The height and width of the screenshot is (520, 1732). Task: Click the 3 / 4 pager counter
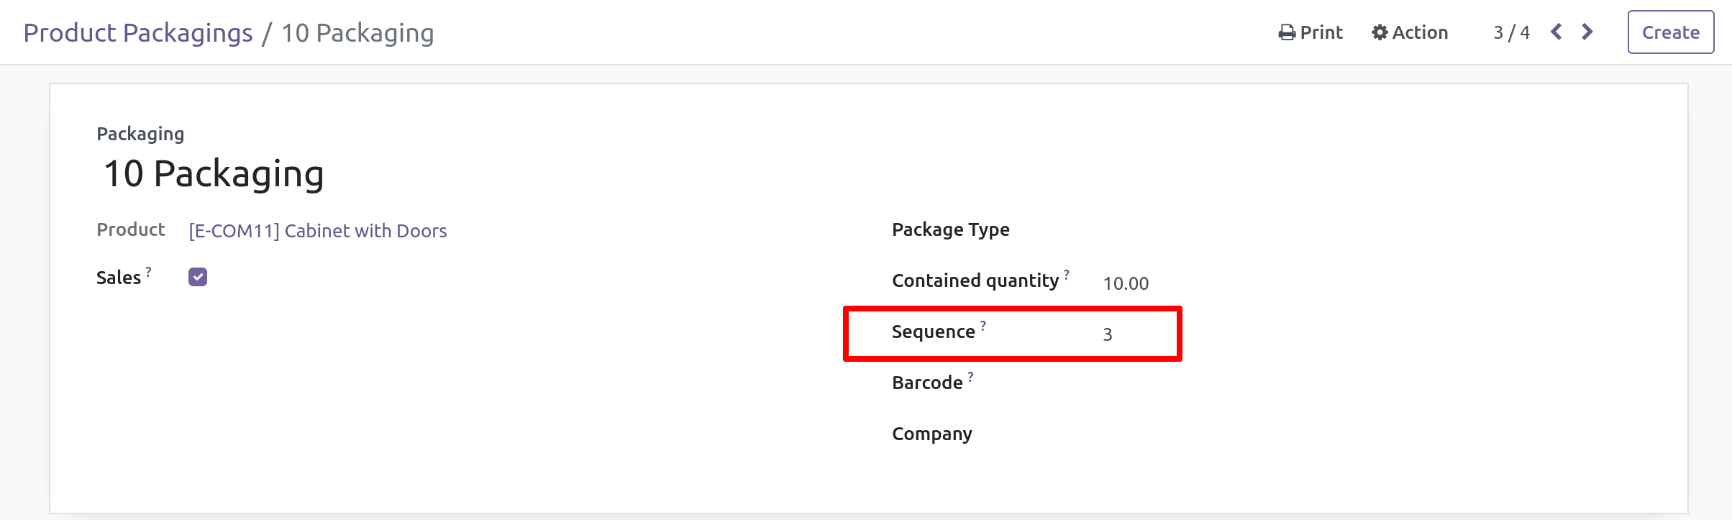click(x=1511, y=33)
